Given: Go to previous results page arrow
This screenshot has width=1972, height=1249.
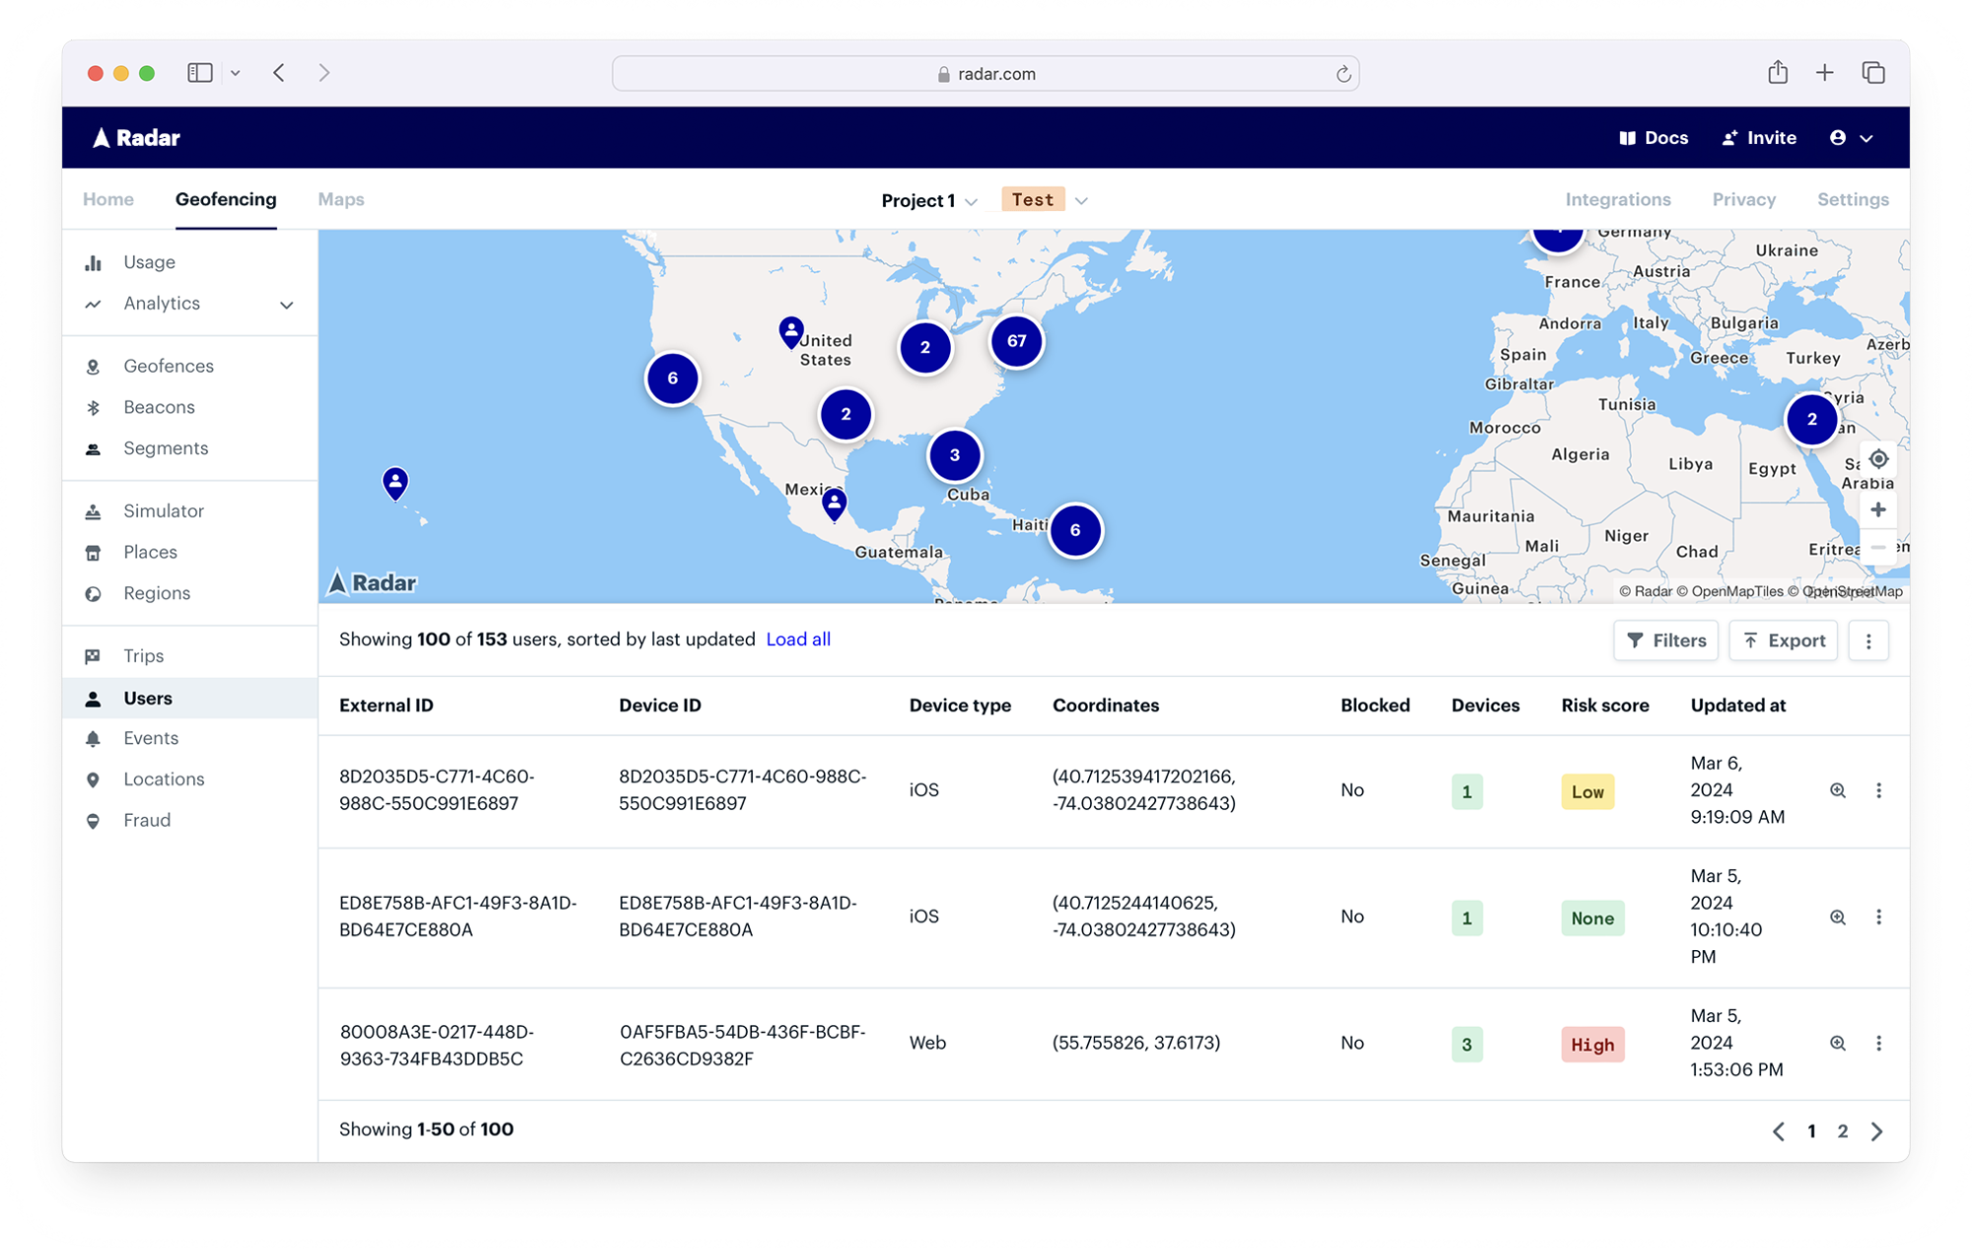Looking at the screenshot, I should click(x=1778, y=1131).
